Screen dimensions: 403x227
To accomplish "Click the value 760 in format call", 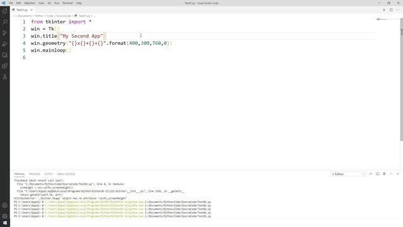I will point(157,44).
